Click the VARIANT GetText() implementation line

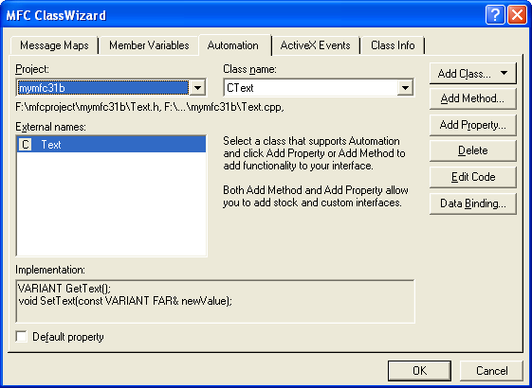(64, 289)
